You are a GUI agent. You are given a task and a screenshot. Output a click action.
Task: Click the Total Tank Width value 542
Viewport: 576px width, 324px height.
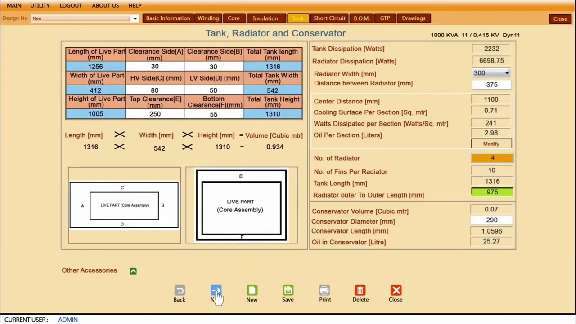pyautogui.click(x=272, y=90)
